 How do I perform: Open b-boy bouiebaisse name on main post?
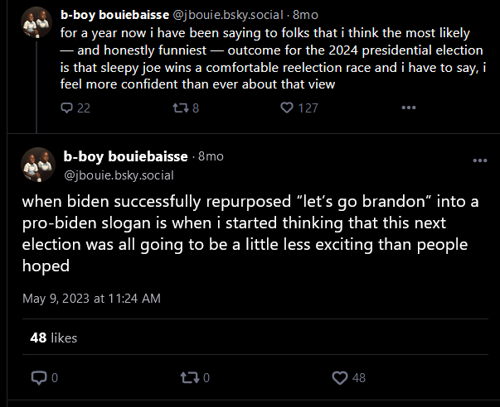point(127,156)
